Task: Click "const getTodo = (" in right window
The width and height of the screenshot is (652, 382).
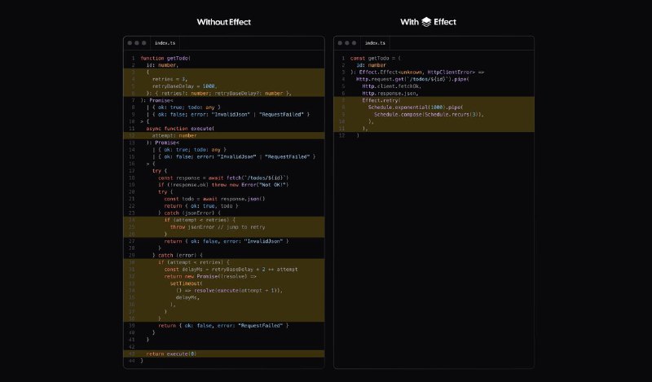Action: click(376, 58)
